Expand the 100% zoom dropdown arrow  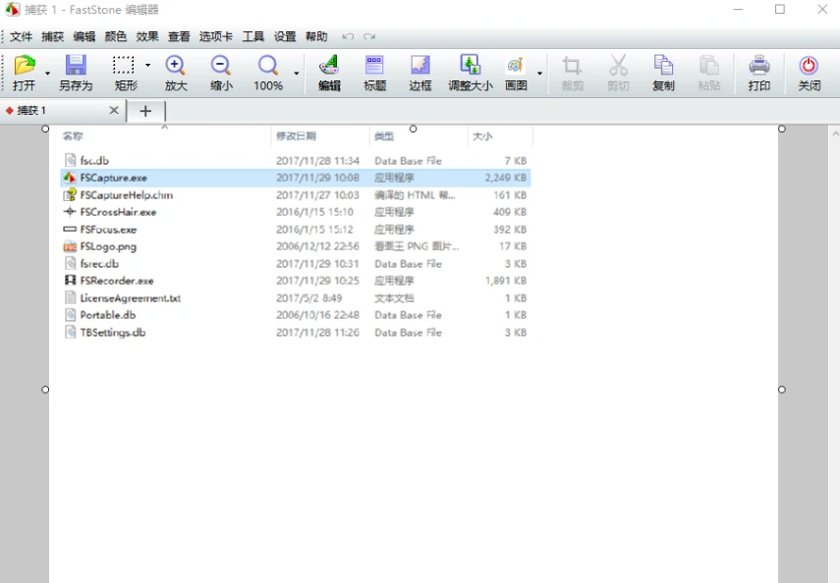[297, 74]
